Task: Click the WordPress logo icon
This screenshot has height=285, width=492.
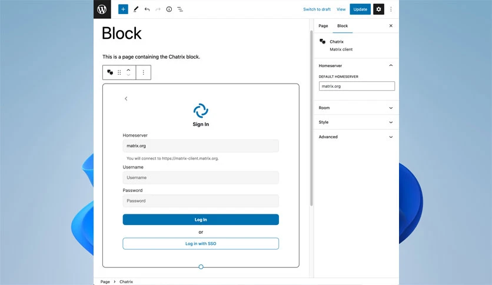Action: tap(102, 9)
